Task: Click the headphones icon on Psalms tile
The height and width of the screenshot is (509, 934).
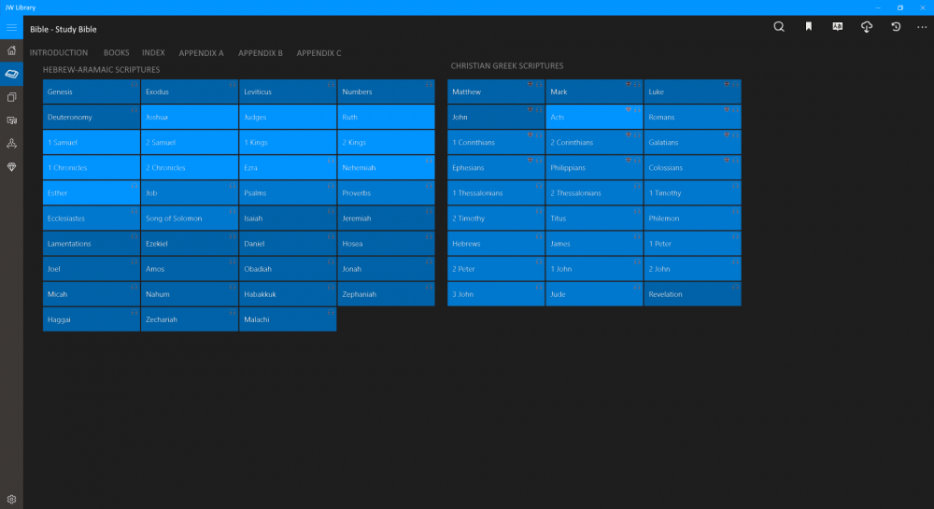Action: [331, 186]
